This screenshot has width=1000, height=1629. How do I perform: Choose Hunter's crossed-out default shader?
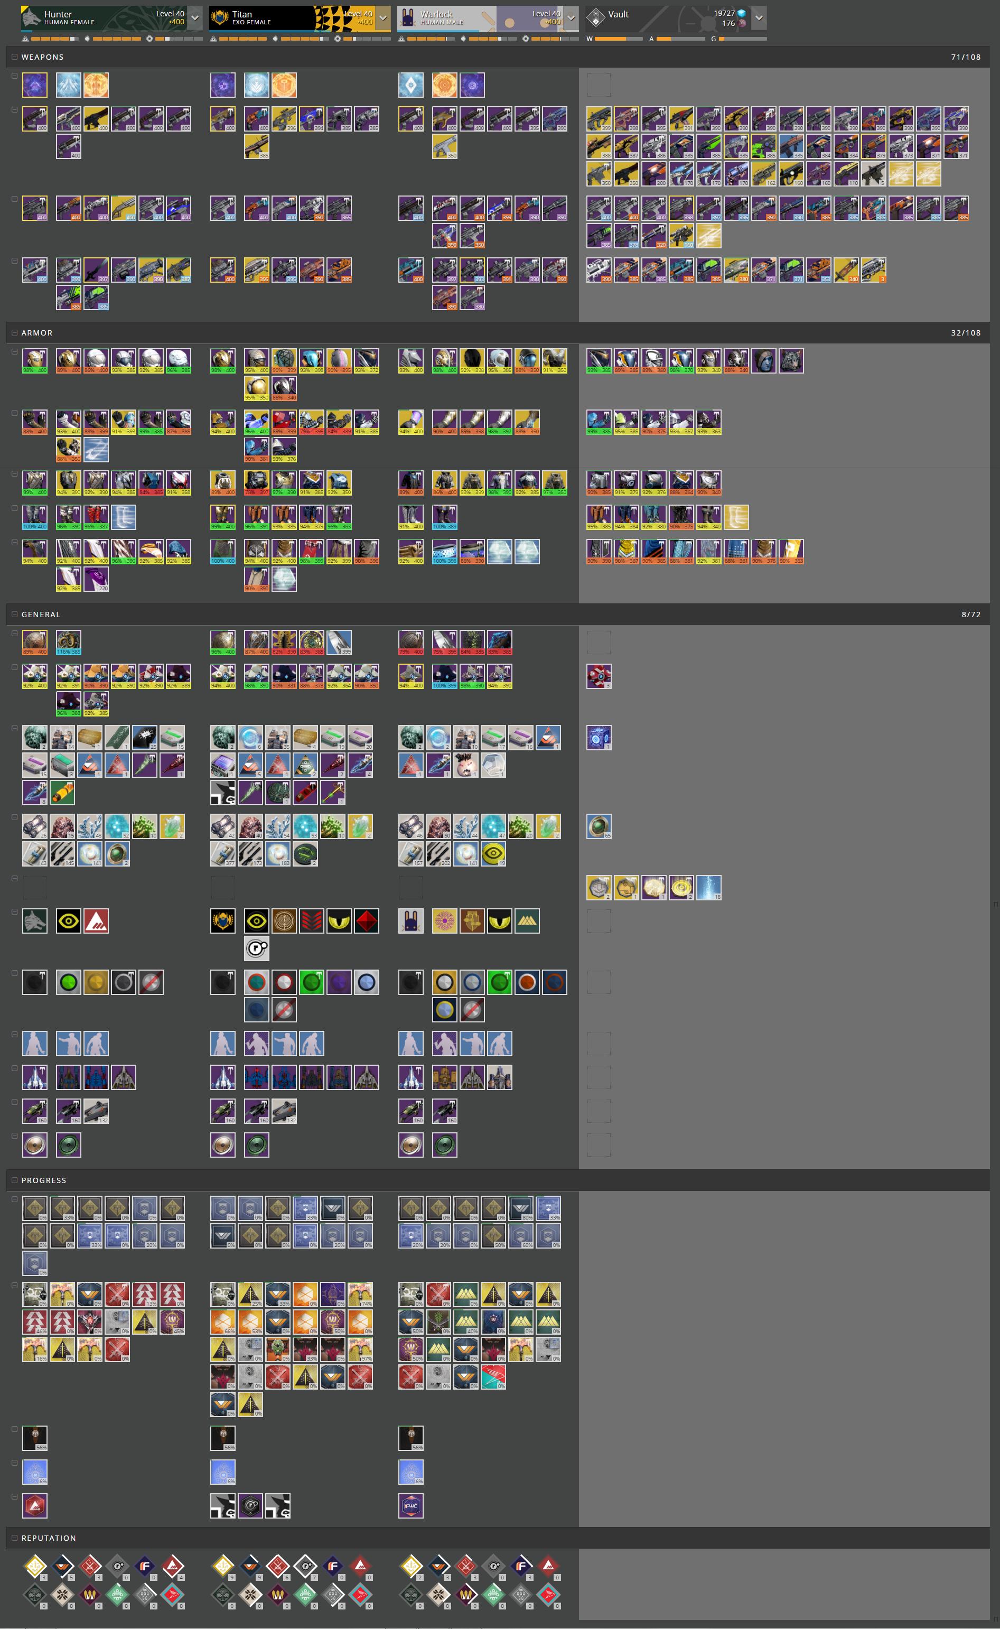coord(151,982)
